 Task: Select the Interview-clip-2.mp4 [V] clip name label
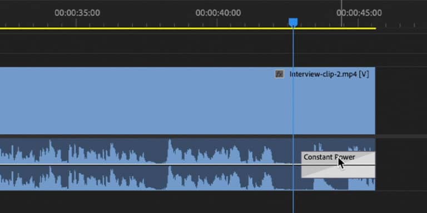[x=329, y=74]
